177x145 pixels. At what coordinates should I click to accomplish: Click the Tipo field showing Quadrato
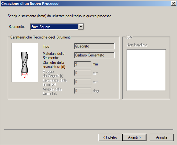94,46
